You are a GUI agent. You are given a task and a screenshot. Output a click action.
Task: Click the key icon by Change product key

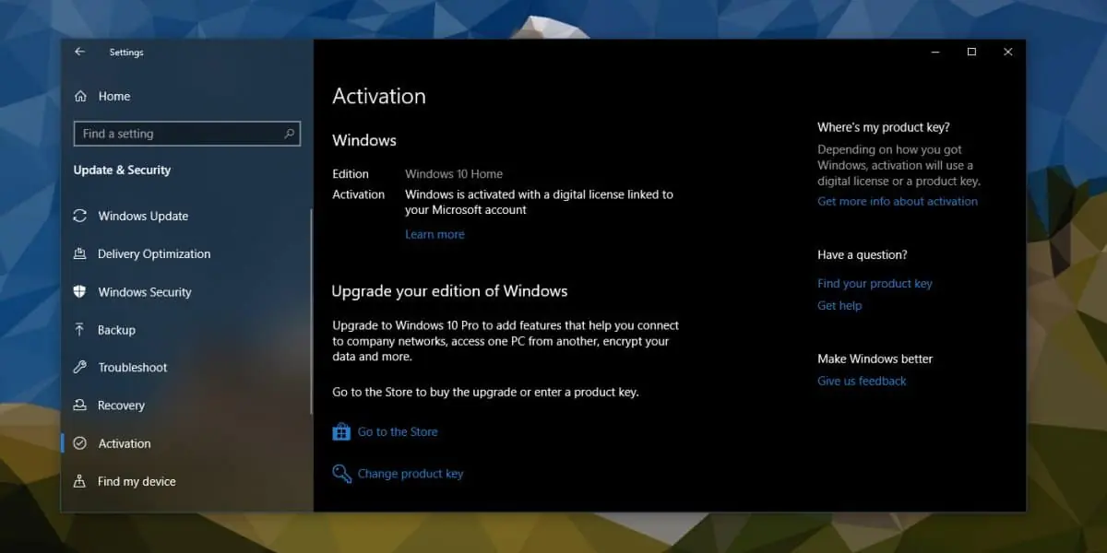click(341, 474)
